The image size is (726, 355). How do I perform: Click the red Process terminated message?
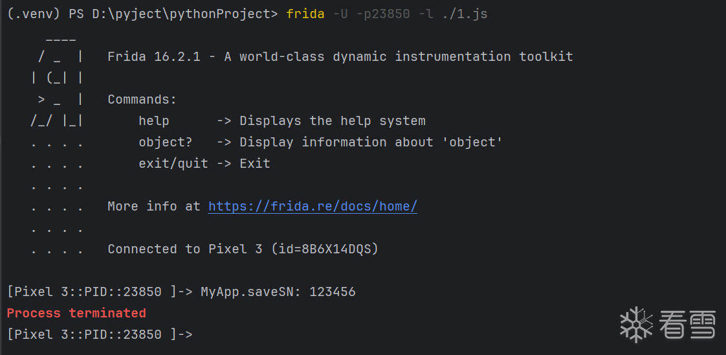click(76, 314)
